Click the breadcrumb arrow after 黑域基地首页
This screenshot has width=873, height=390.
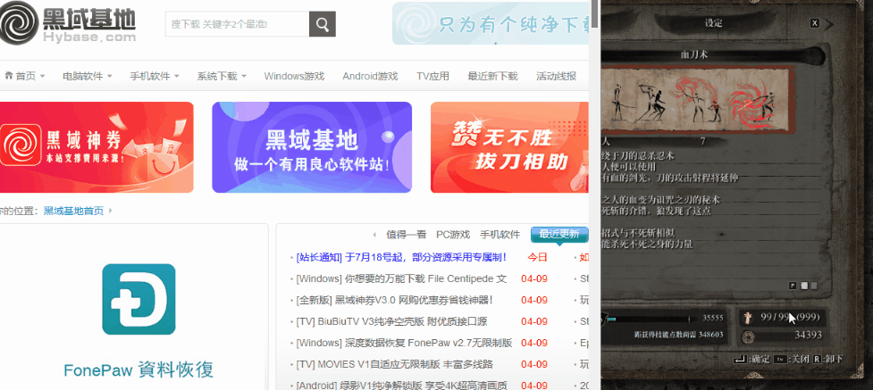110,211
